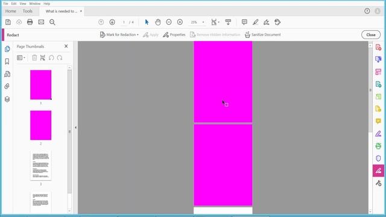Viewport: 386px width, 217px height.
Task: Close the Redact toolbar
Action: pos(371,35)
